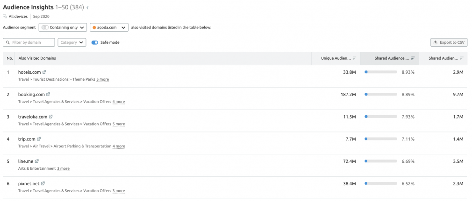This screenshot has width=472, height=201.
Task: Expand 4 more categories for booking.com
Action: click(x=119, y=102)
